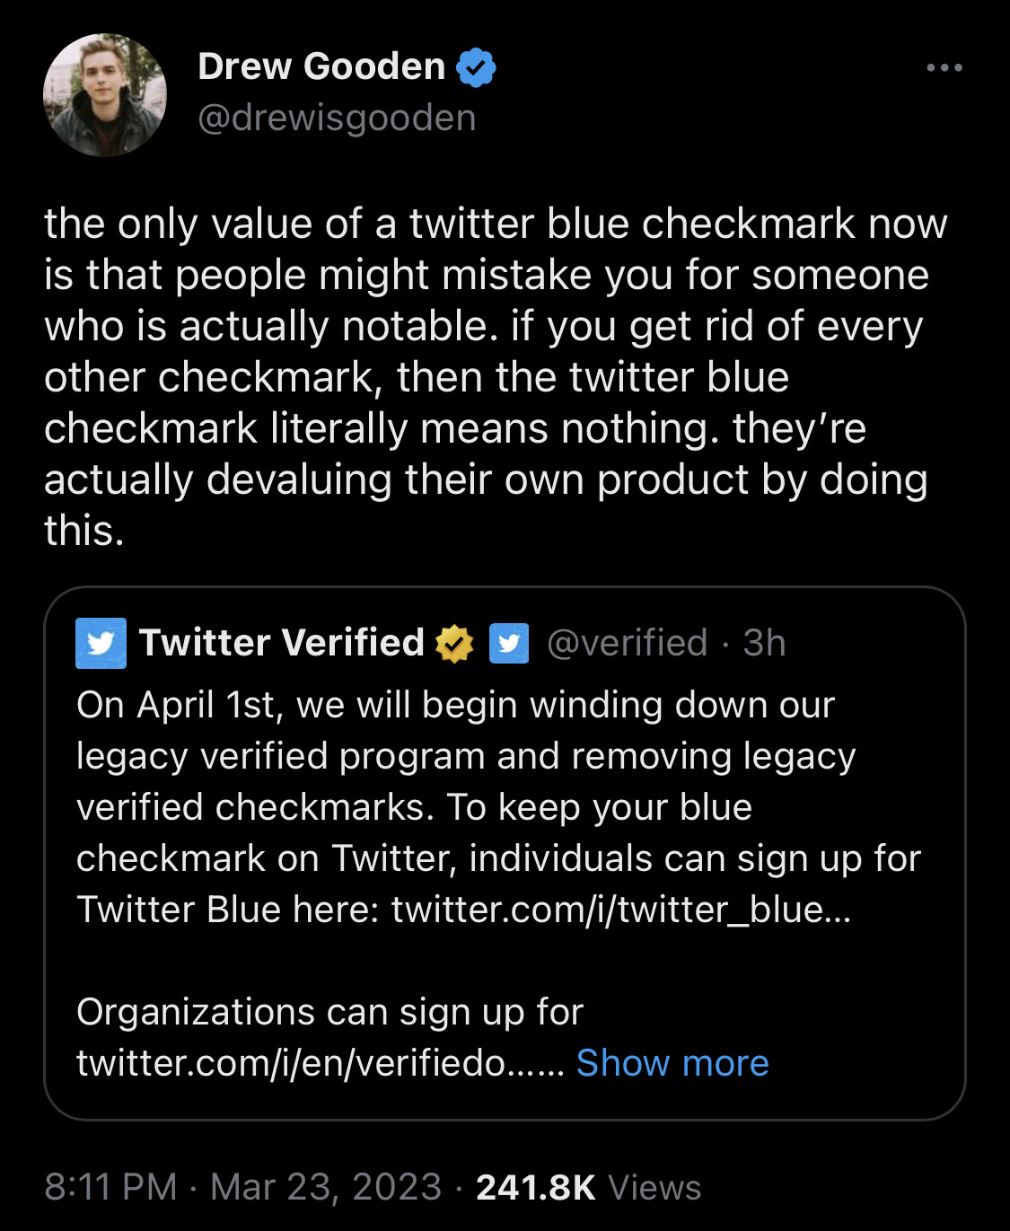Open the @verified handle
Viewport: 1010px width, 1231px height.
click(627, 643)
